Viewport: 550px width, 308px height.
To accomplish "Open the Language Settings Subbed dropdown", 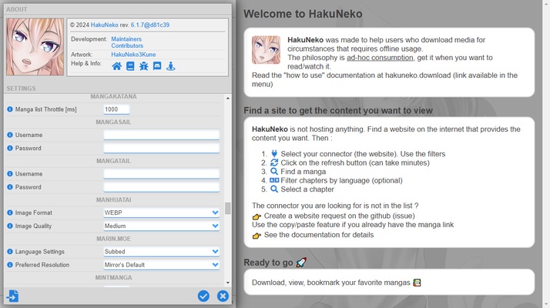I will pyautogui.click(x=161, y=252).
